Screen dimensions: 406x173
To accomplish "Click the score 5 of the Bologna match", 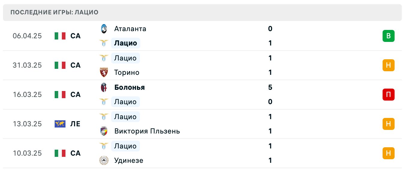I will click(270, 87).
